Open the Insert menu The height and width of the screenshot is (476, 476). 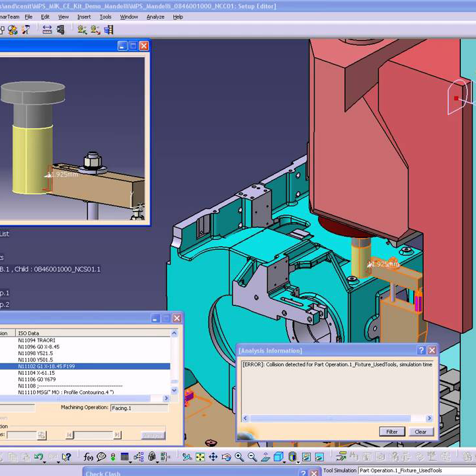[x=84, y=17]
